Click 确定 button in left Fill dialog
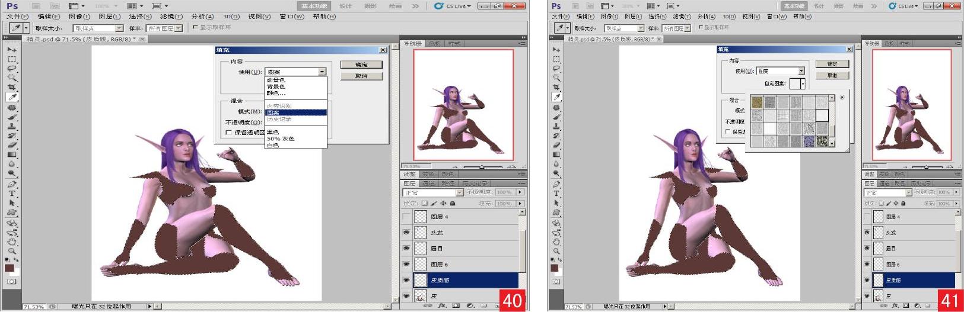 (x=361, y=65)
